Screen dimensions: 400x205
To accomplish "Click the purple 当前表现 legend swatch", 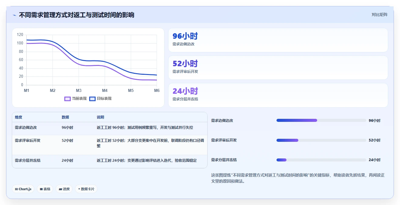I will tap(67, 99).
